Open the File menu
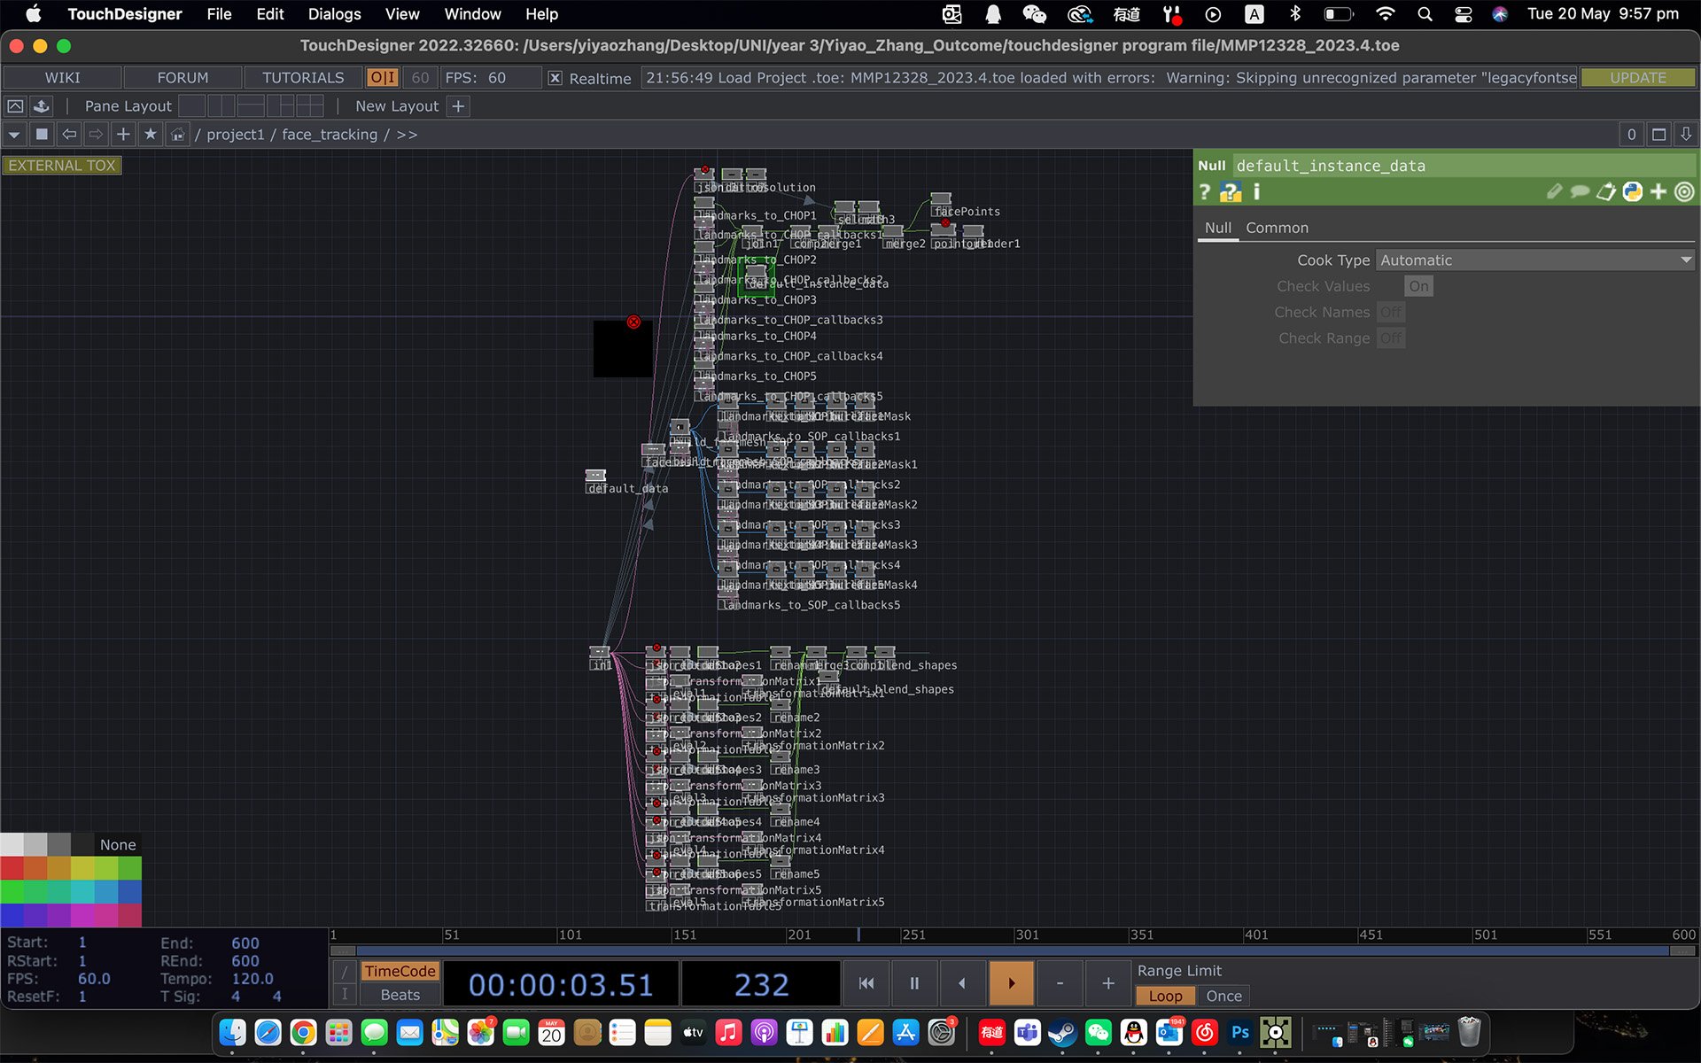This screenshot has width=1701, height=1063. click(x=219, y=14)
